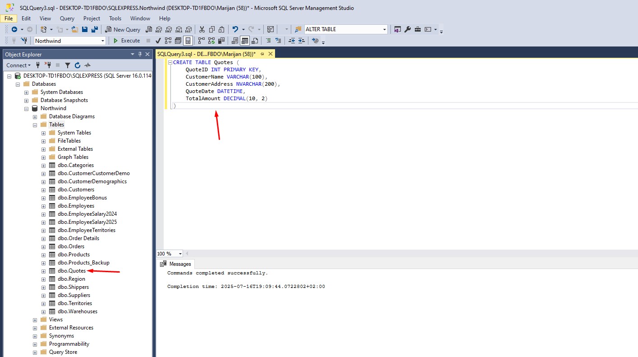
Task: Click the 'Commands completed successfully.' message text
Action: (217, 273)
